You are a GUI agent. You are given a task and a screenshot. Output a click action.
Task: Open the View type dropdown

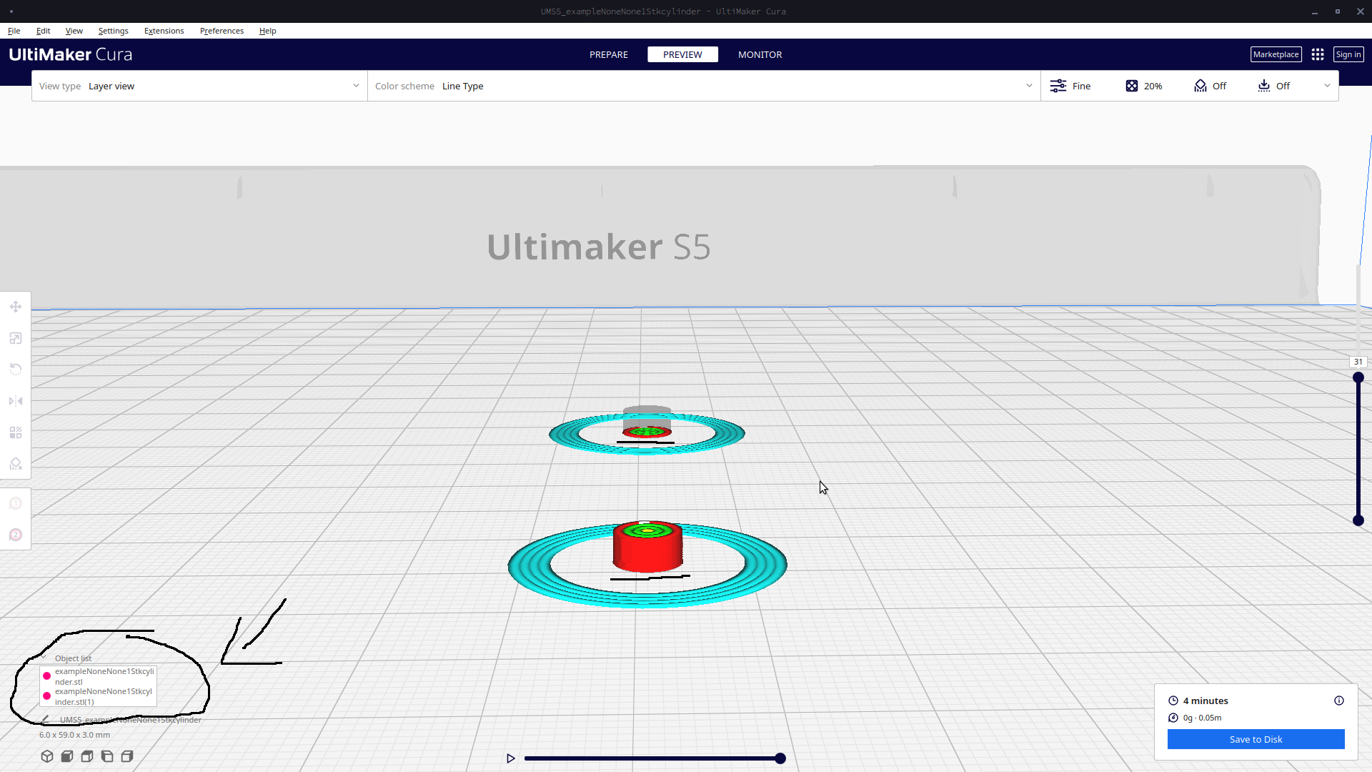(199, 86)
